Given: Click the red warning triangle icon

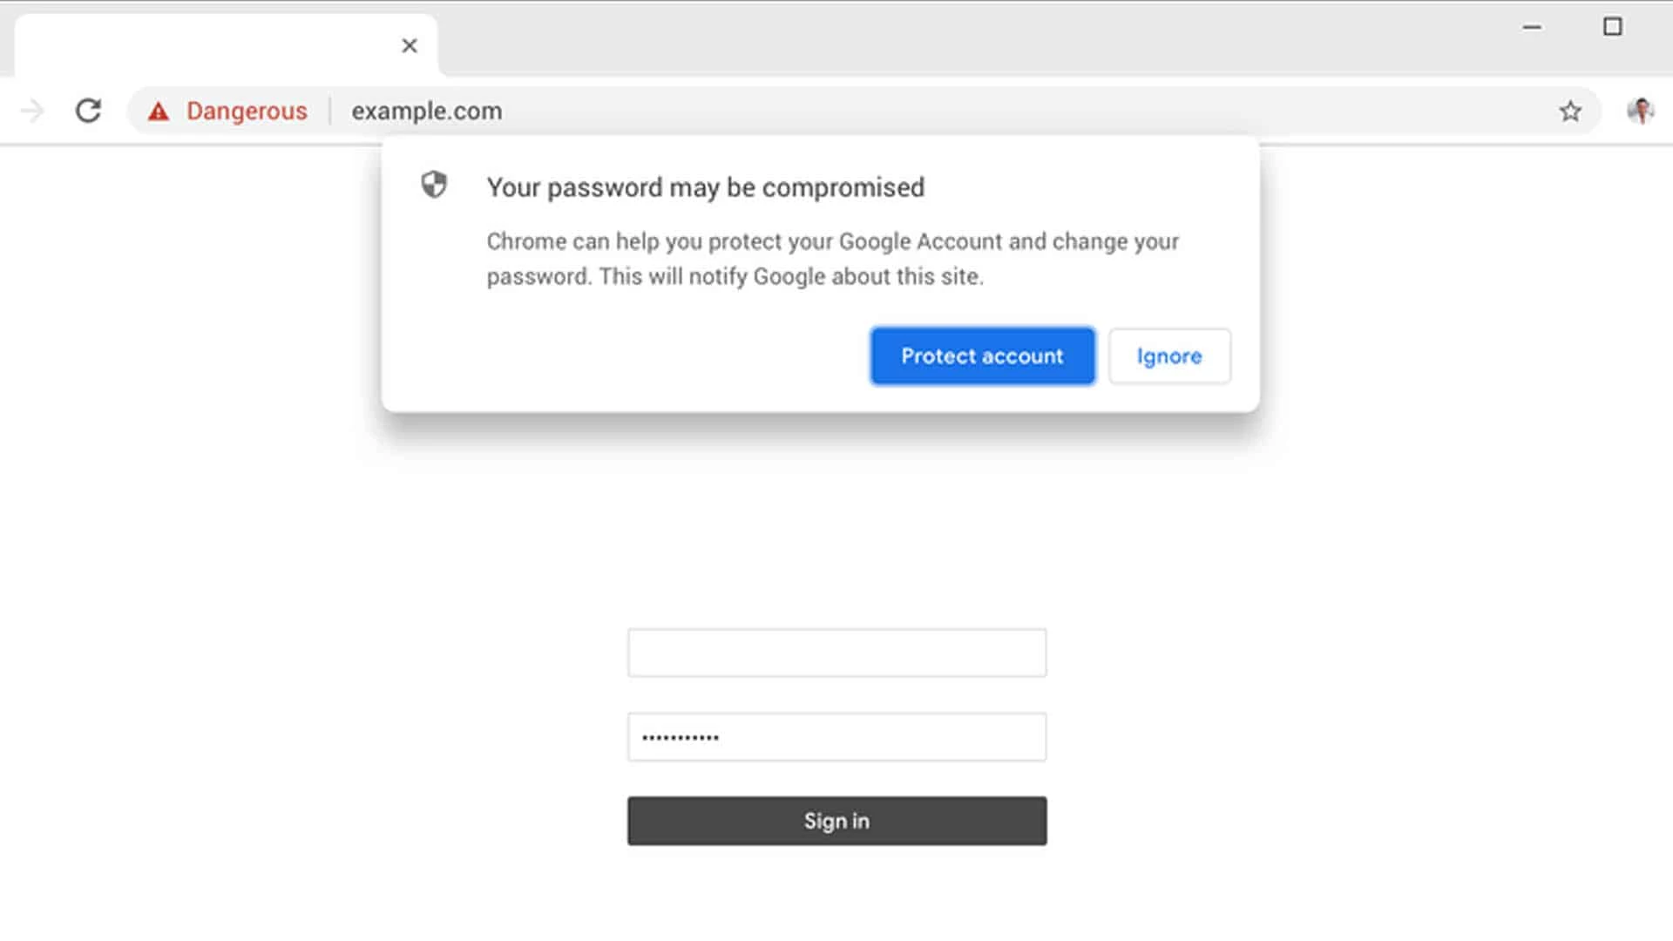Looking at the screenshot, I should coord(159,111).
